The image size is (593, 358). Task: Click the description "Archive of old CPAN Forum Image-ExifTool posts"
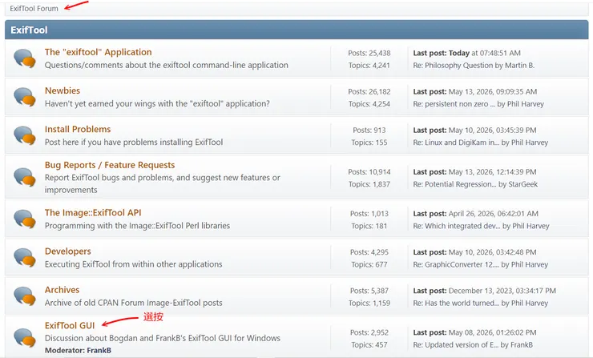pyautogui.click(x=134, y=303)
